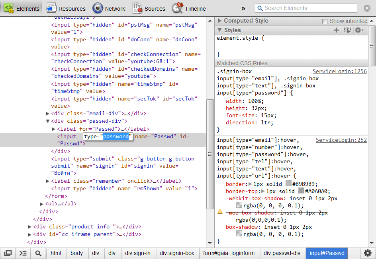Click the magnifier inspect element icon
The height and width of the screenshot is (259, 376).
38,253
